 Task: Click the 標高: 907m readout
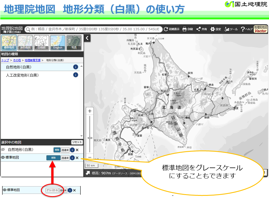(101, 173)
